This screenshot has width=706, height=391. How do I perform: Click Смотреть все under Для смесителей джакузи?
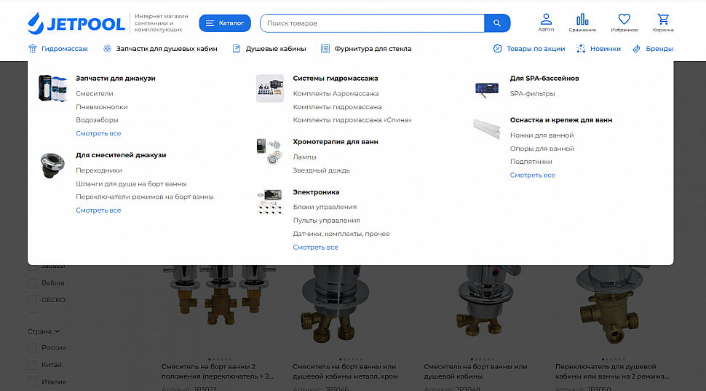coord(98,210)
